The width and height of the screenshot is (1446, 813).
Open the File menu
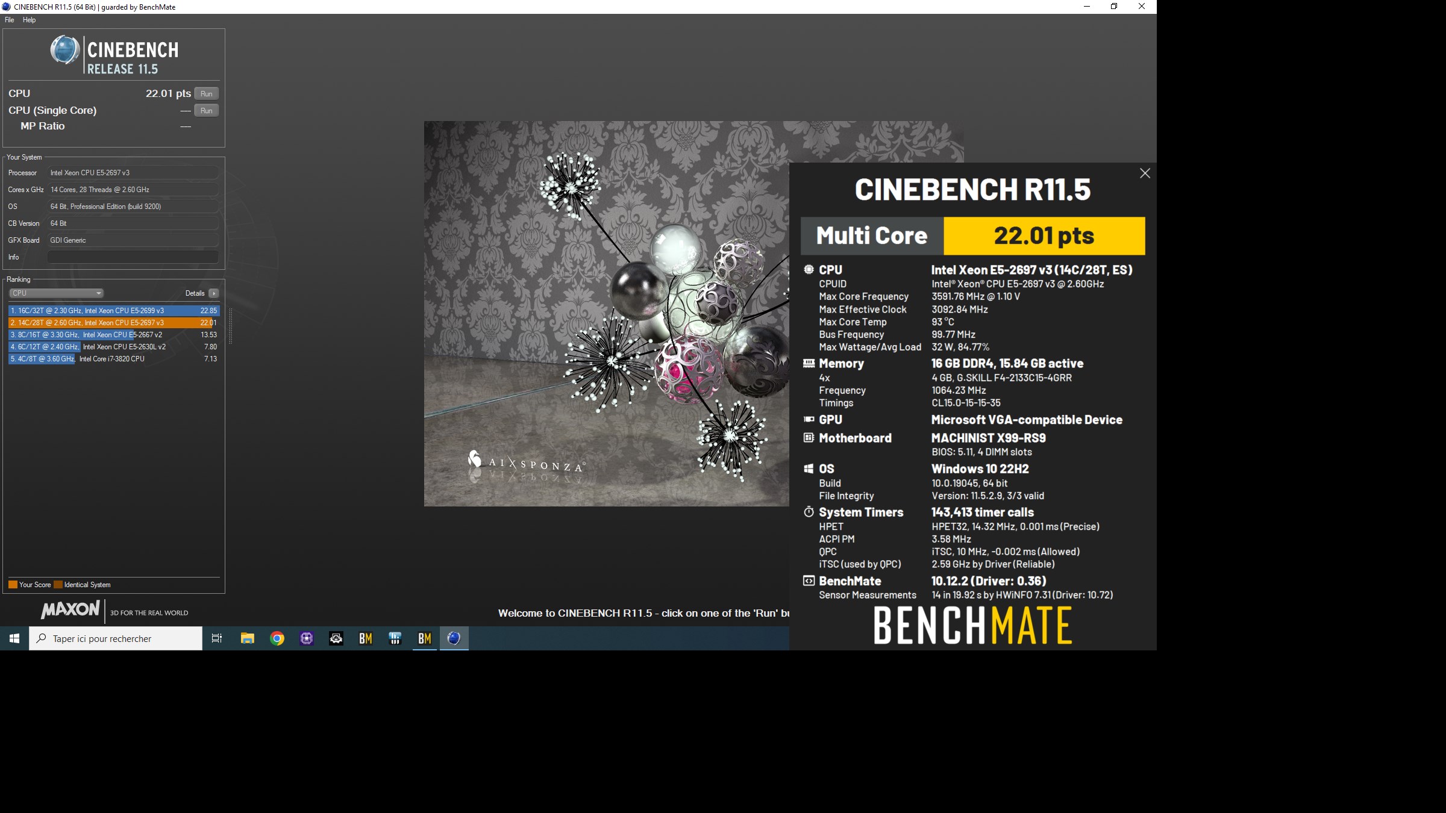pyautogui.click(x=10, y=20)
